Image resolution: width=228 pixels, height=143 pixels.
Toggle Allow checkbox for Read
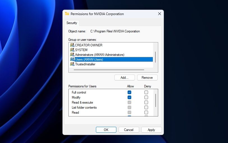(129, 113)
